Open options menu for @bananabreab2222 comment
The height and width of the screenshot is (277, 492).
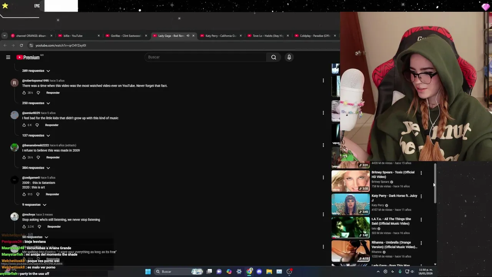tap(323, 145)
